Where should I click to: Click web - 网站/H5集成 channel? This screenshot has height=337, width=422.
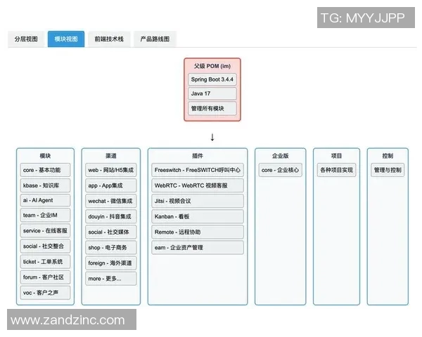[x=111, y=170]
